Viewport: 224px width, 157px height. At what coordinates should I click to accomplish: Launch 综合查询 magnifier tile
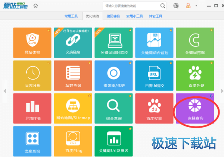click(x=113, y=109)
